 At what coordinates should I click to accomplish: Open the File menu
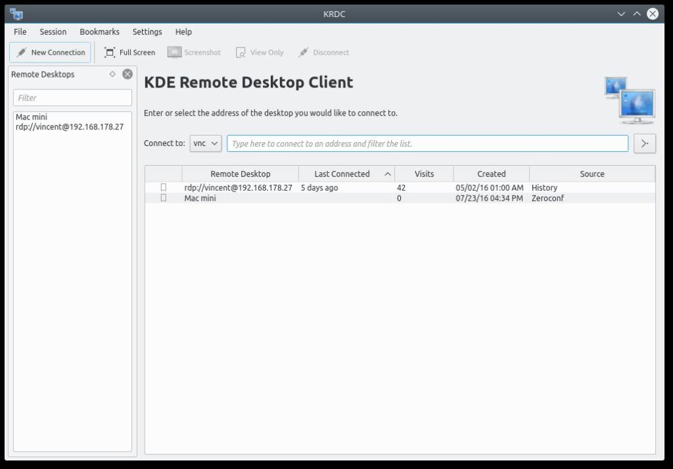coord(20,32)
